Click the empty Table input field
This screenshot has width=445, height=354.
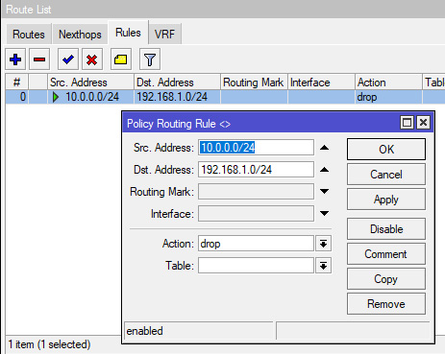pyautogui.click(x=256, y=266)
